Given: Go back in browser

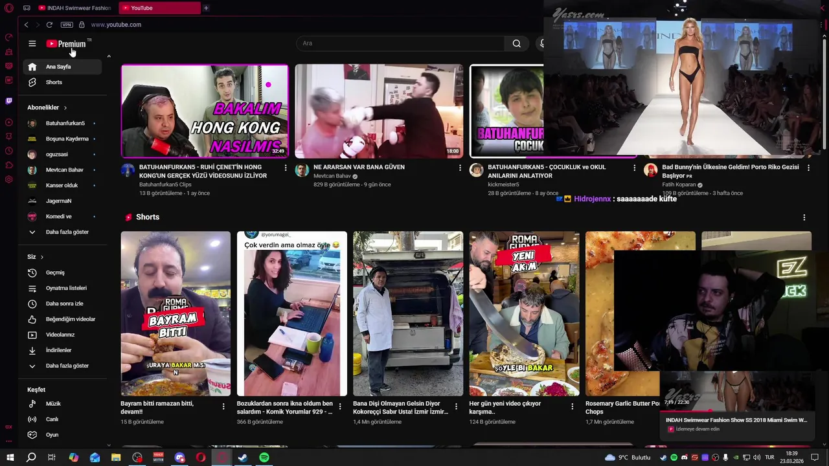Looking at the screenshot, I should [26, 25].
